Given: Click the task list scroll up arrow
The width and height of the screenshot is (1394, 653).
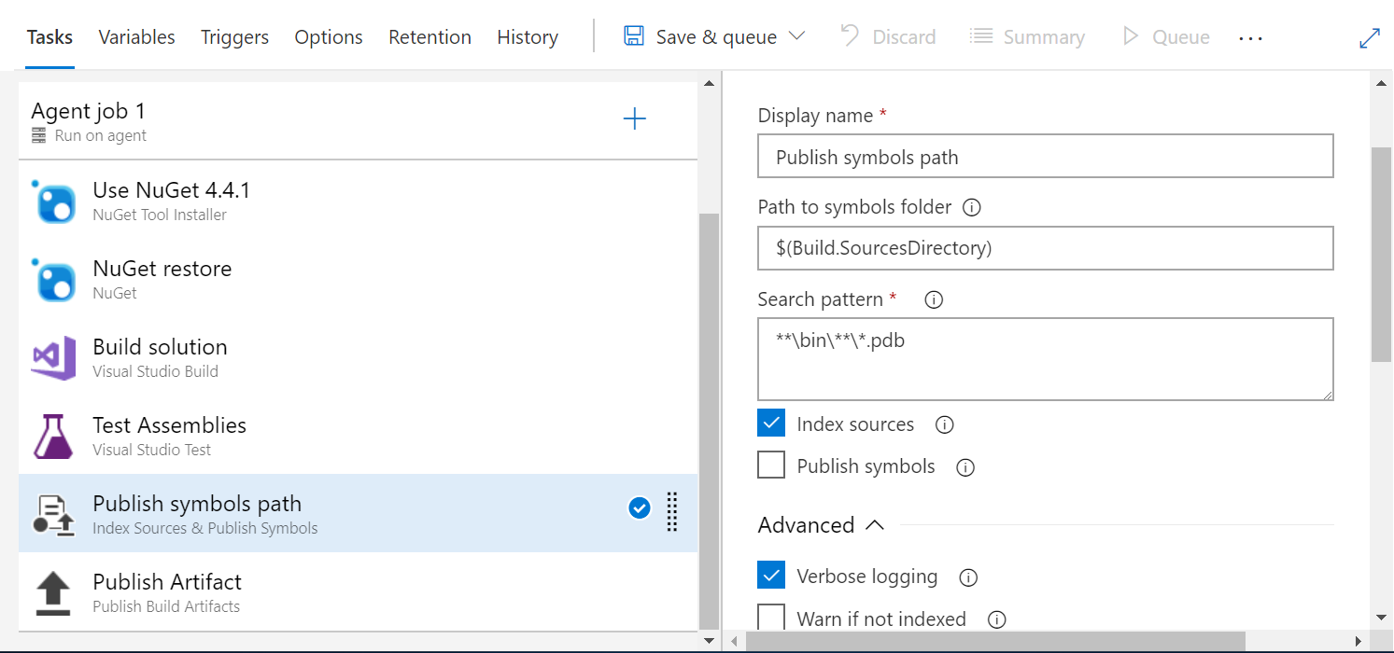Looking at the screenshot, I should click(x=710, y=83).
